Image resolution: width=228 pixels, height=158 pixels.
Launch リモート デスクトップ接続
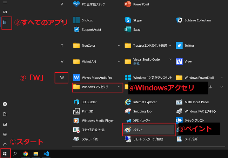[x=144, y=139]
